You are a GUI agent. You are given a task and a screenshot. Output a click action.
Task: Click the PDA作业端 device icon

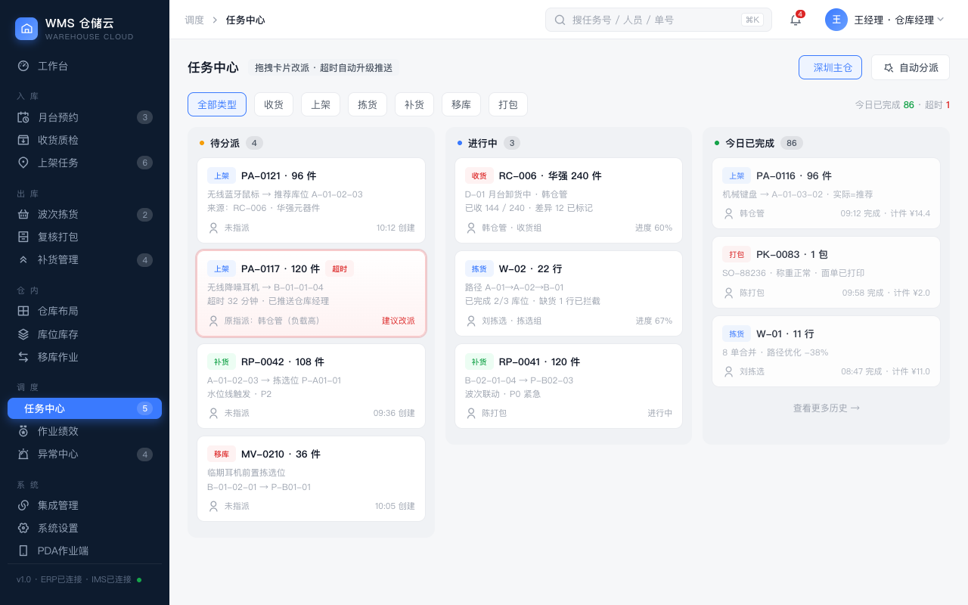point(23,551)
